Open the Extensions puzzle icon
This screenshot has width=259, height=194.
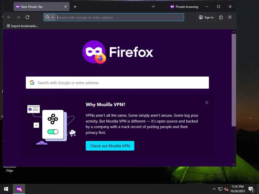pos(221,17)
